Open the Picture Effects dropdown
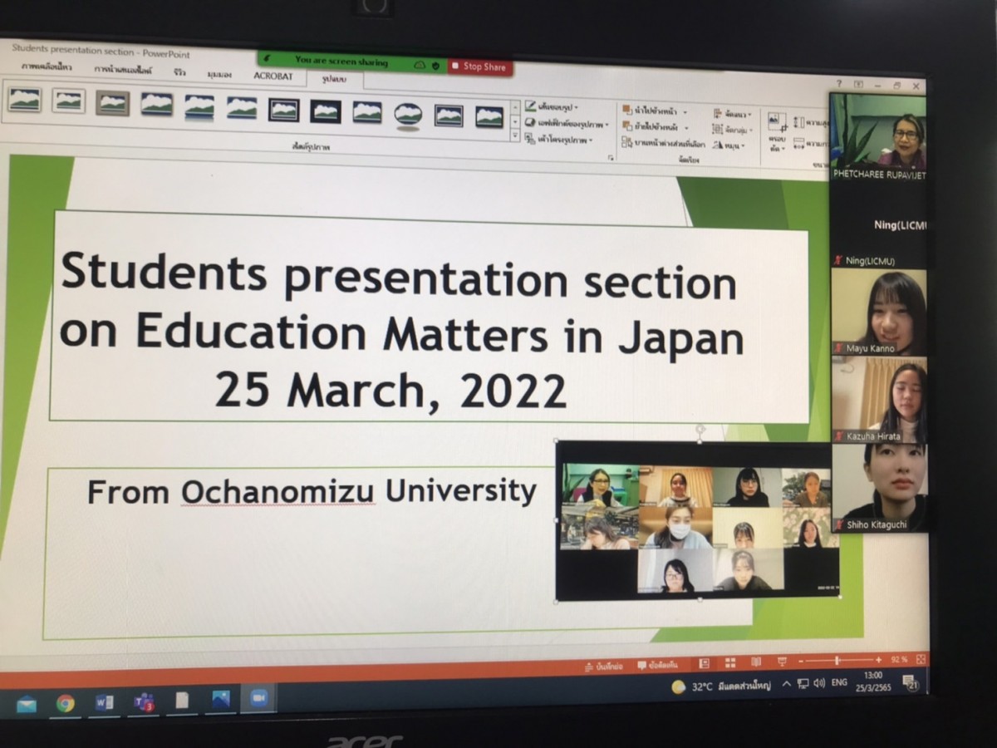This screenshot has height=748, width=997. (x=567, y=123)
